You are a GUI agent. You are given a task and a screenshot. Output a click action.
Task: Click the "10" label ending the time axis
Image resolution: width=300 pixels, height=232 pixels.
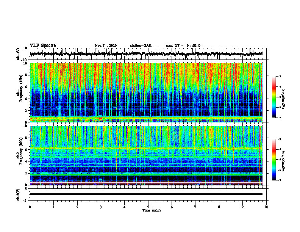(266, 207)
